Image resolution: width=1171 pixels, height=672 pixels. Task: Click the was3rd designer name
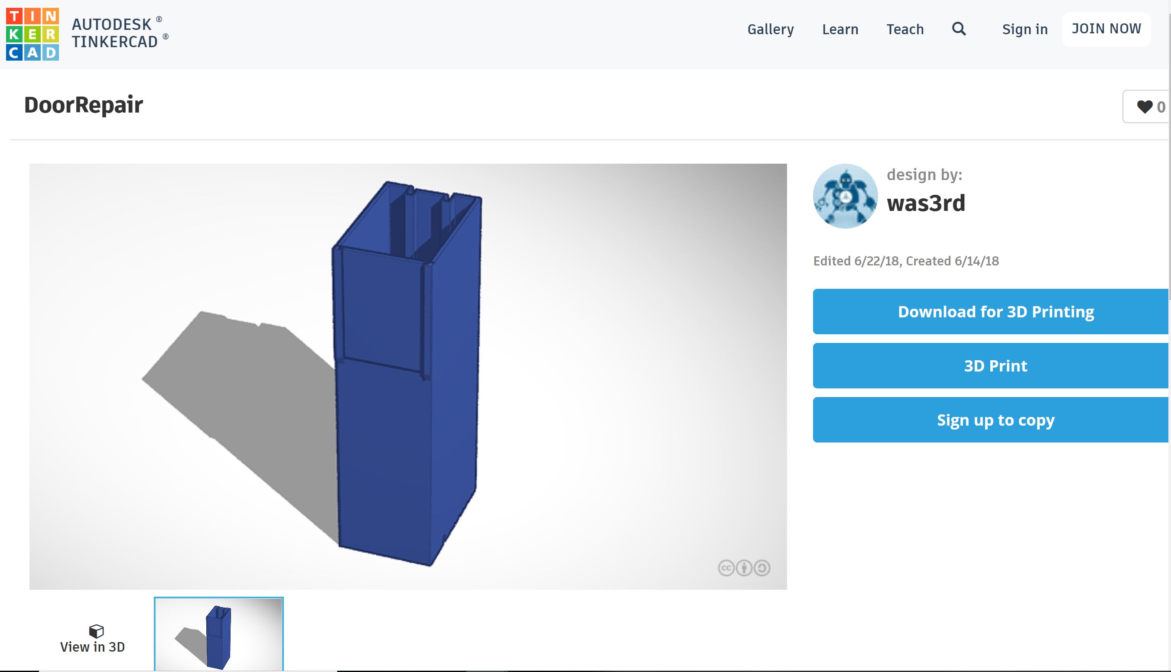click(926, 203)
